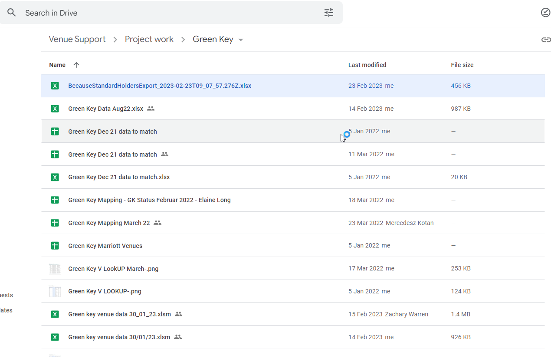This screenshot has height=357, width=551.
Task: Click thumbnail of Green Key V LOOKUP-.png
Action: point(55,291)
